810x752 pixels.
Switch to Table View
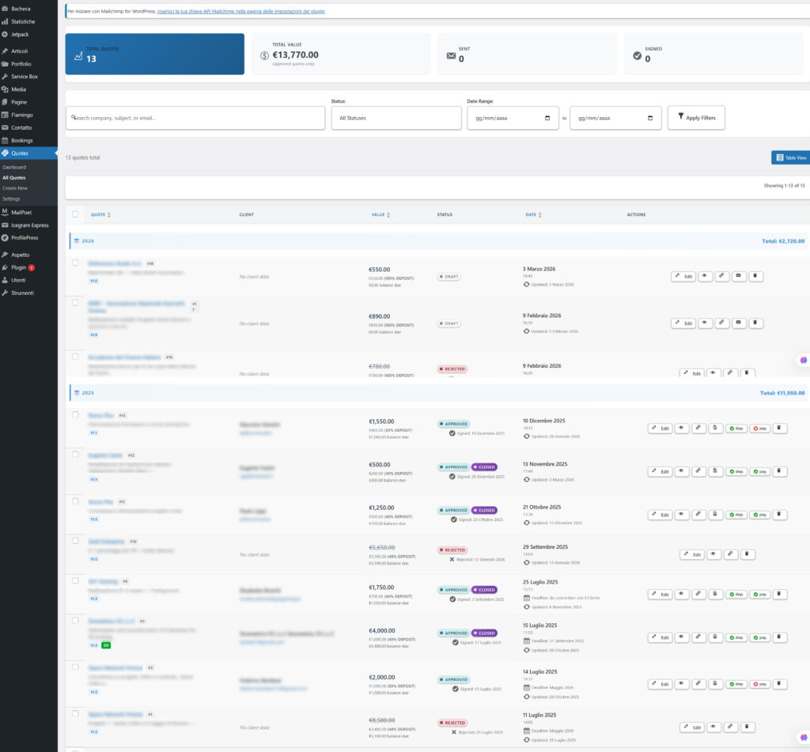pyautogui.click(x=791, y=157)
